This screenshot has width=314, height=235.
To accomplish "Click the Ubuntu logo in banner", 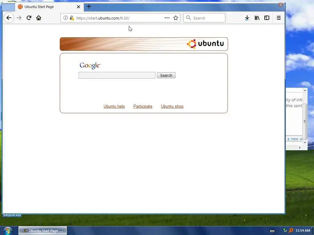I will point(205,44).
